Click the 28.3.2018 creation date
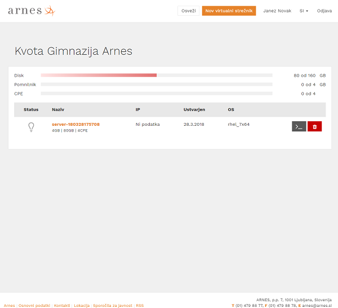Viewport: 338px width, 308px height. pos(194,124)
